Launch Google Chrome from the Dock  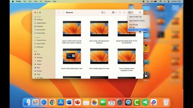pyautogui.click(x=52, y=102)
